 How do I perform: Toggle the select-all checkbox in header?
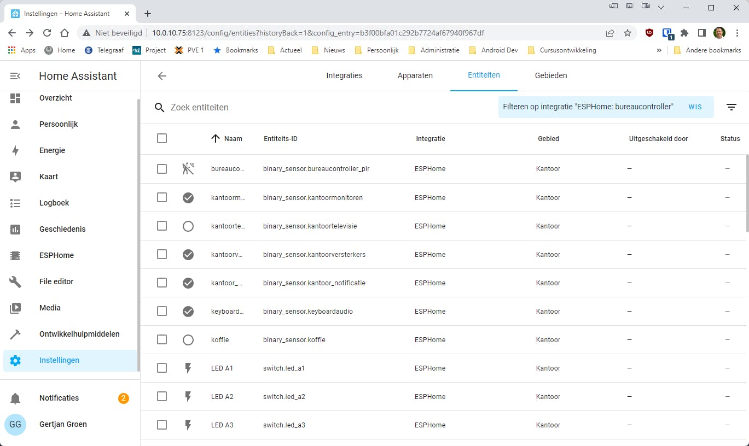coord(162,138)
